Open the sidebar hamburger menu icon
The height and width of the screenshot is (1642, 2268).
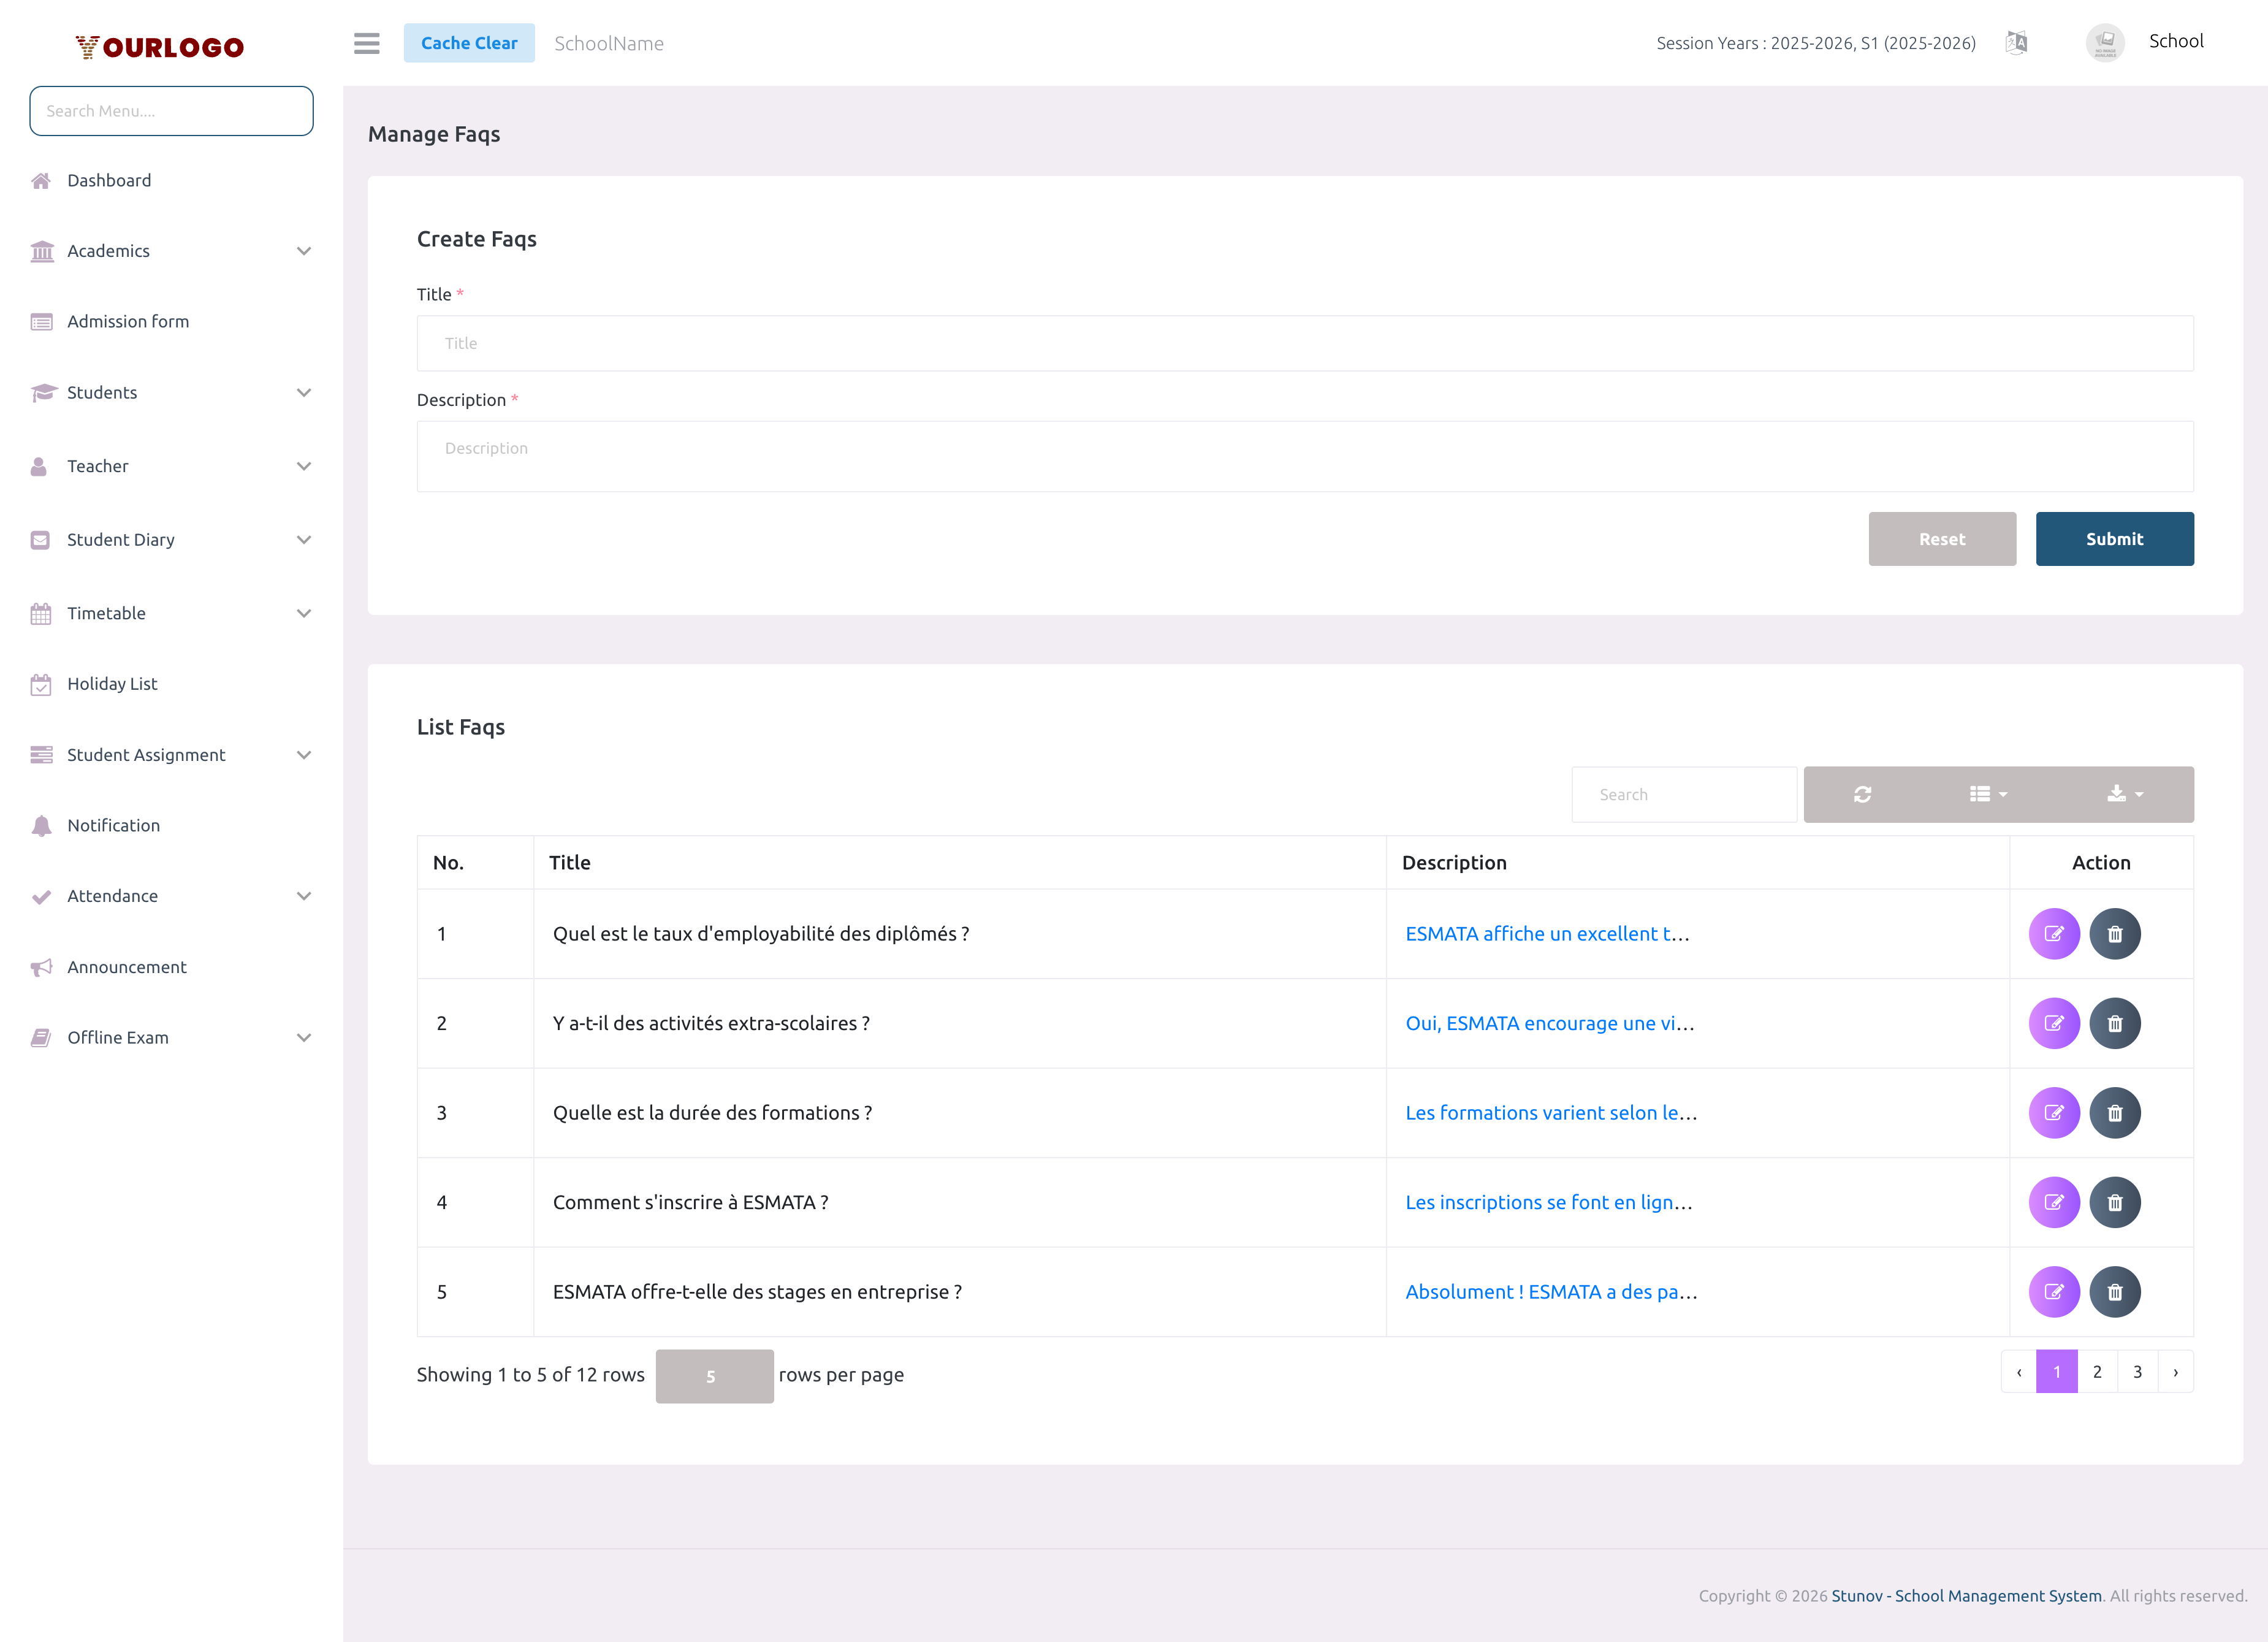(x=366, y=44)
